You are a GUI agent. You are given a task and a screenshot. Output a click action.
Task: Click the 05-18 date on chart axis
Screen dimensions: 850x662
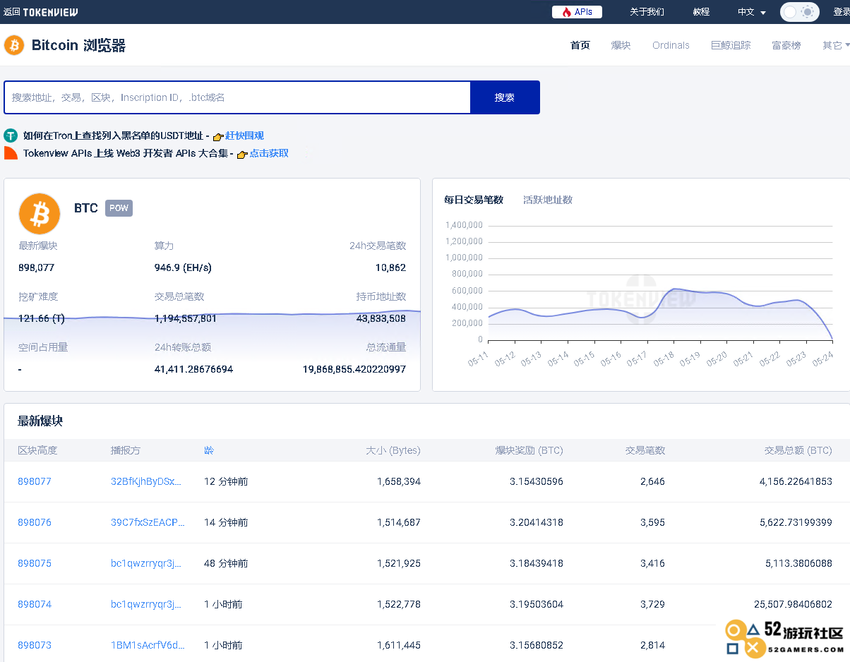[x=664, y=359]
